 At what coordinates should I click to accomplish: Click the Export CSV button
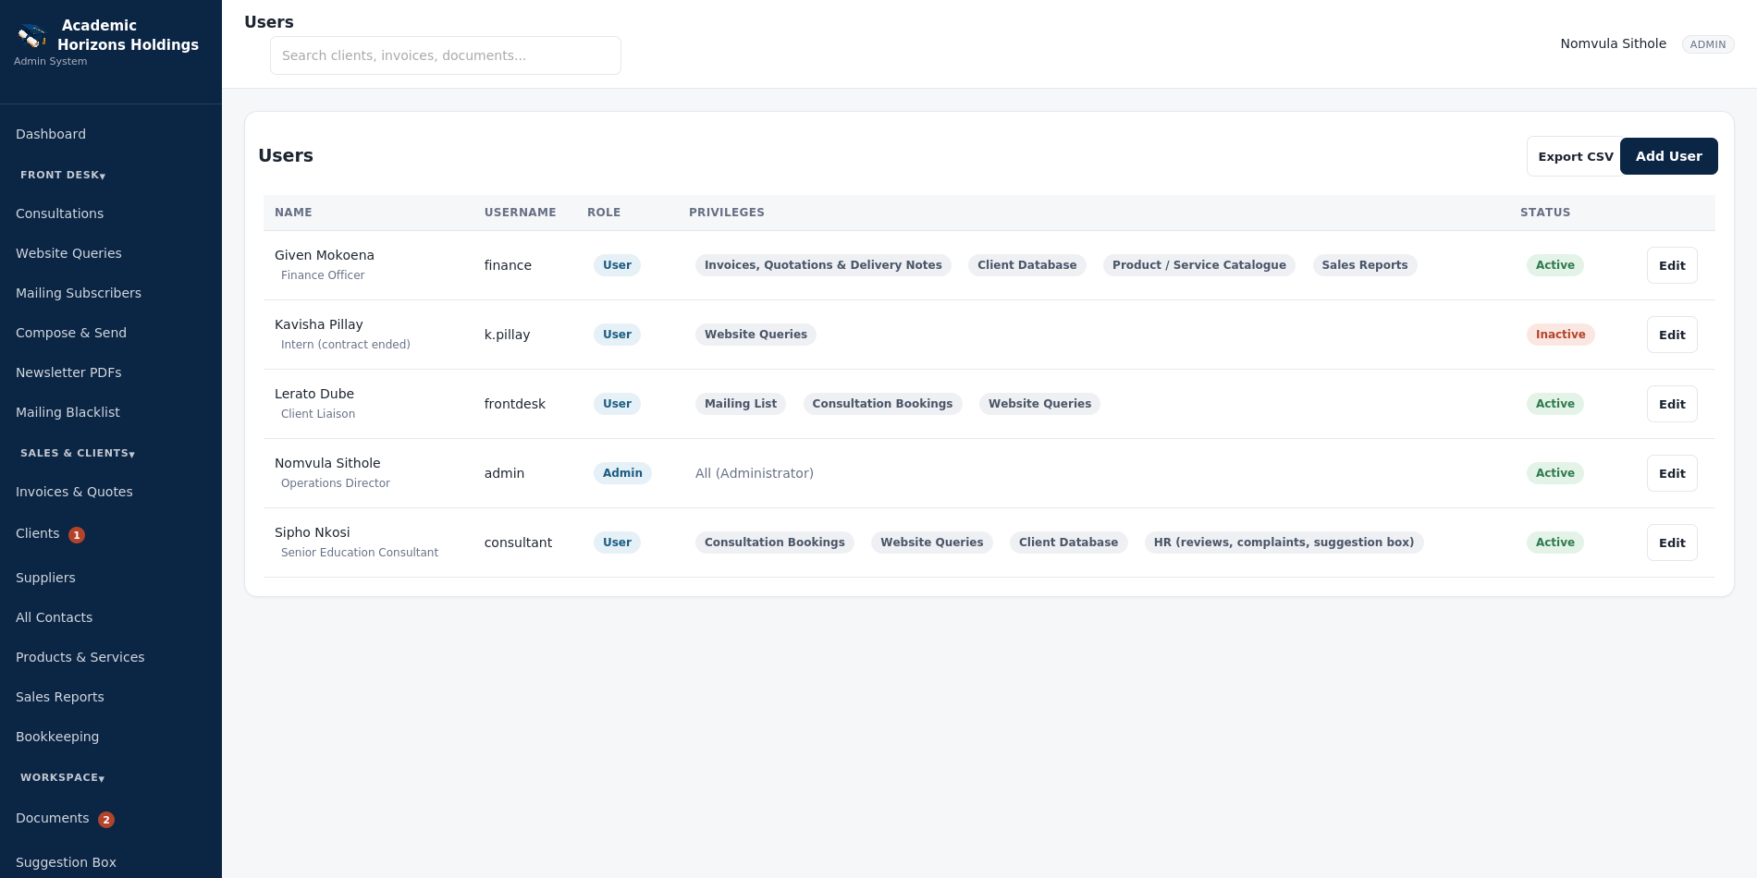[x=1575, y=156]
